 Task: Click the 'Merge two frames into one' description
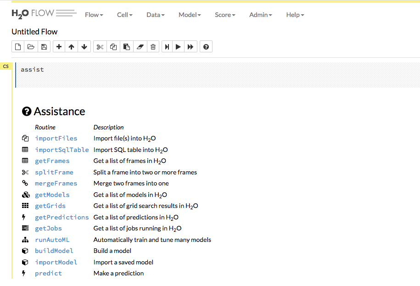point(131,183)
